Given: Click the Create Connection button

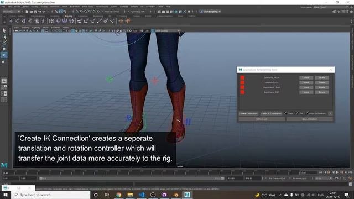Looking at the screenshot, I should pyautogui.click(x=248, y=113).
